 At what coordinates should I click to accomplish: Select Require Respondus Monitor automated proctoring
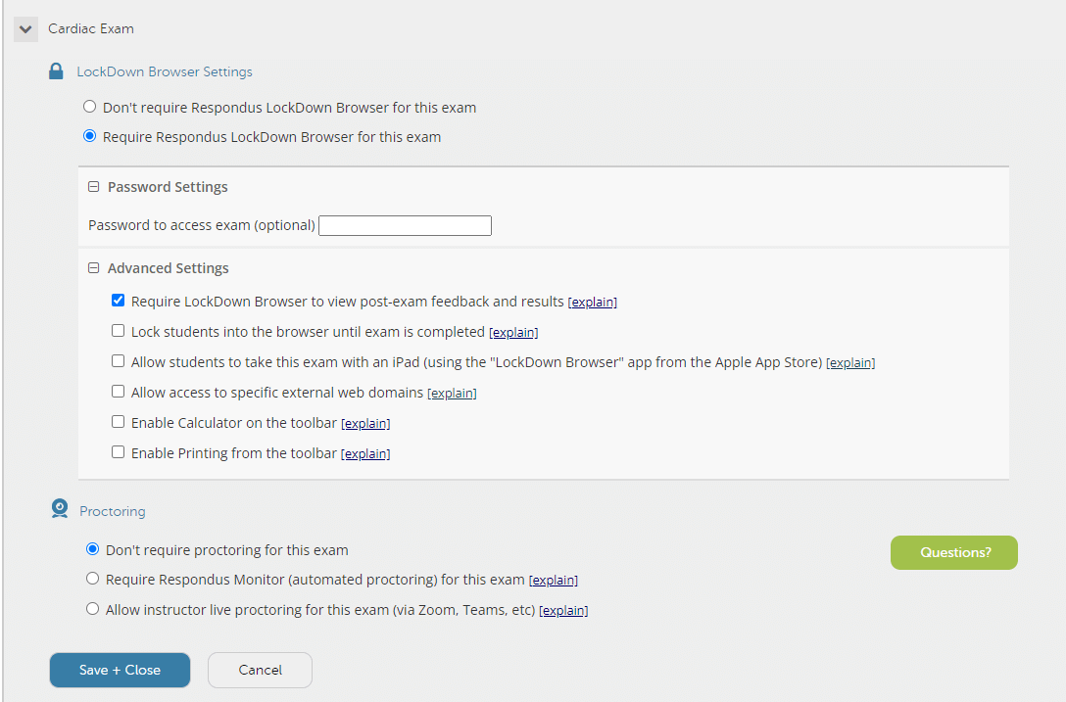92,579
